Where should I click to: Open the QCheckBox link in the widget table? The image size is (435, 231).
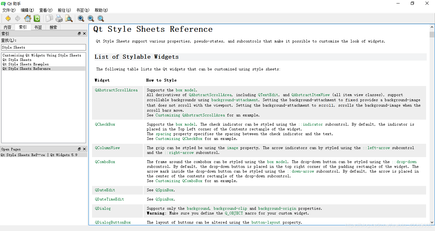(105, 124)
